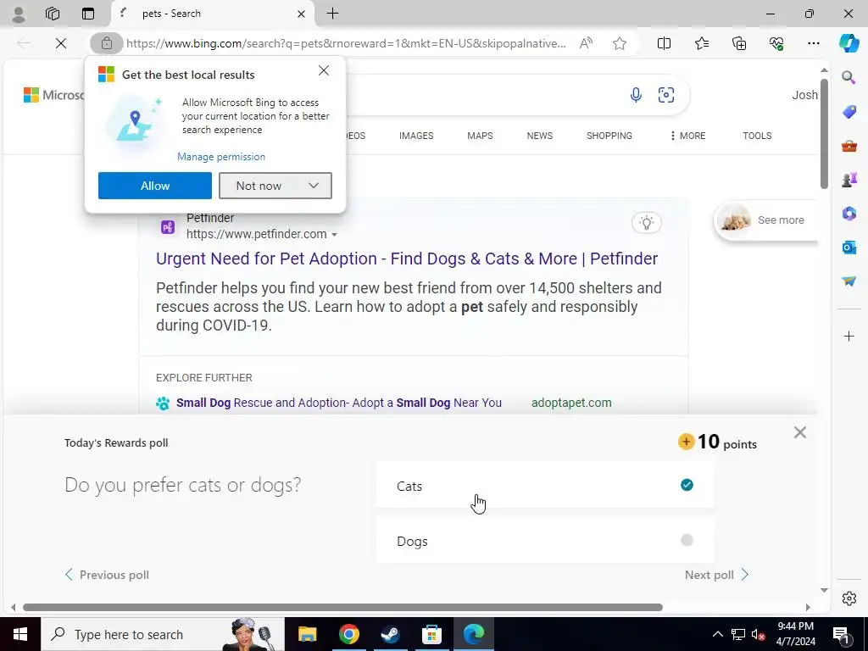Expand the Not now dropdown arrow
The image size is (868, 651).
coord(314,186)
